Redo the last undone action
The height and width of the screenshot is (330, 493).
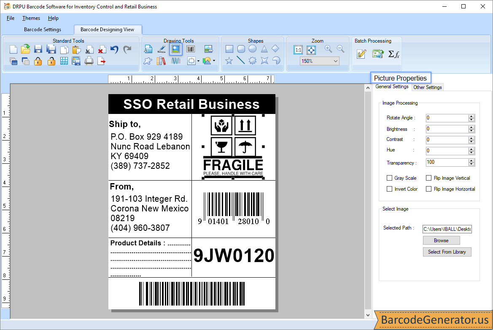click(127, 49)
